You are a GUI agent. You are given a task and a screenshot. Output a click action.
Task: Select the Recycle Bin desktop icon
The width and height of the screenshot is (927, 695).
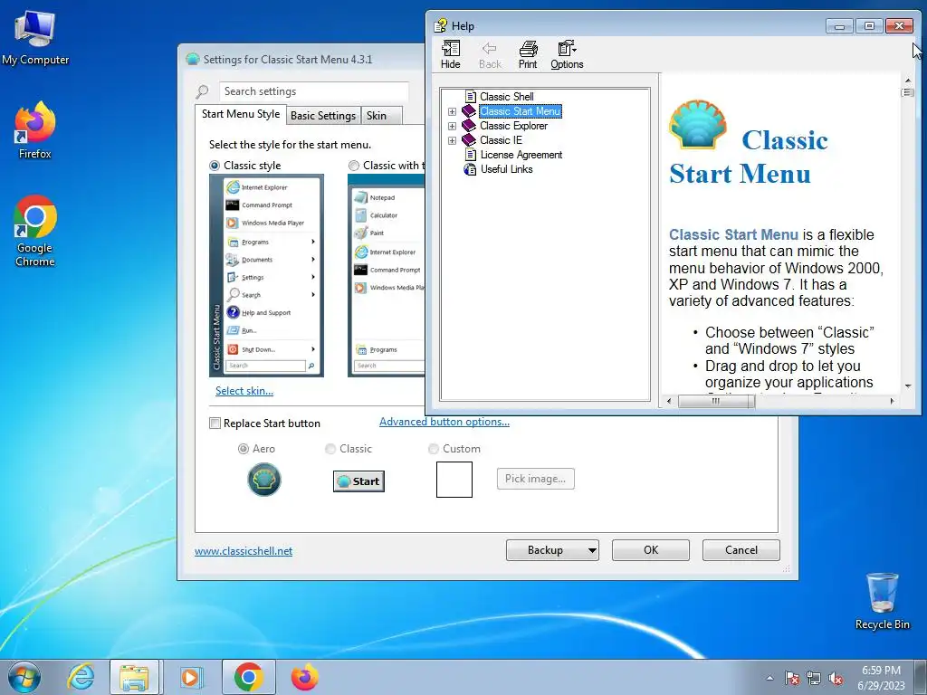[x=883, y=601]
